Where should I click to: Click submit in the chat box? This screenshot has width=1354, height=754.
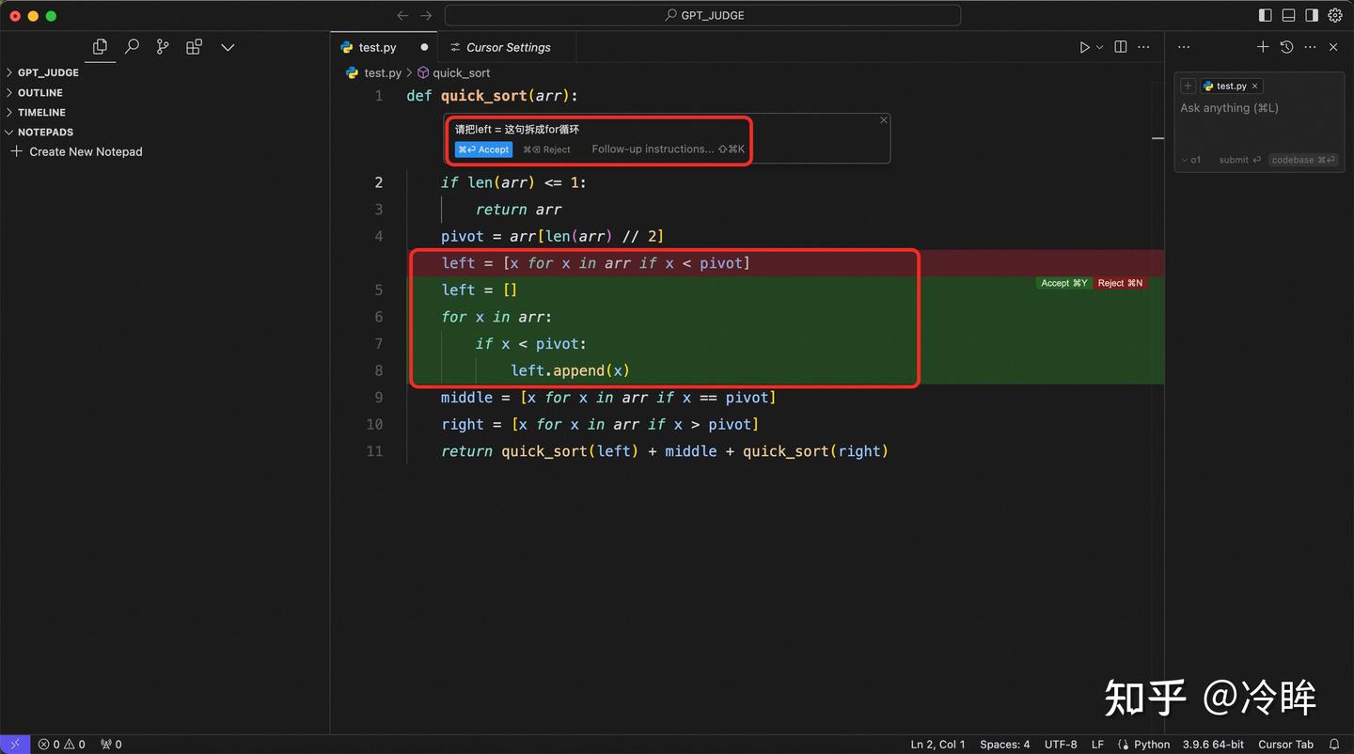click(1239, 160)
